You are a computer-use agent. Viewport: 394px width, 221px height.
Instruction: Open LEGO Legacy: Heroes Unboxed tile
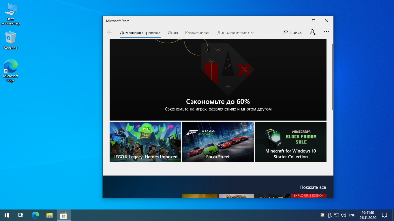pos(145,142)
